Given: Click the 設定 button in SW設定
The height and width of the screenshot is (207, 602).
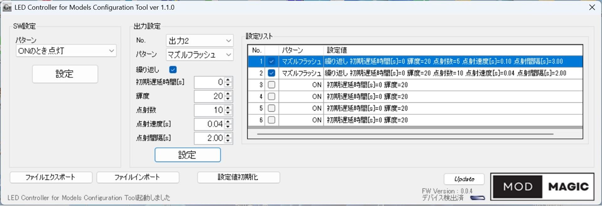Looking at the screenshot, I should coord(65,74).
